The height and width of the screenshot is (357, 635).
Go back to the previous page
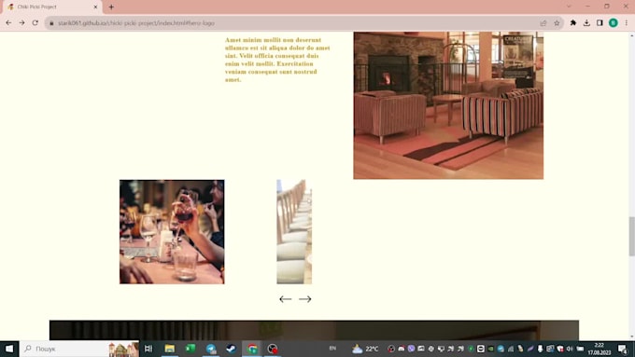click(x=8, y=23)
